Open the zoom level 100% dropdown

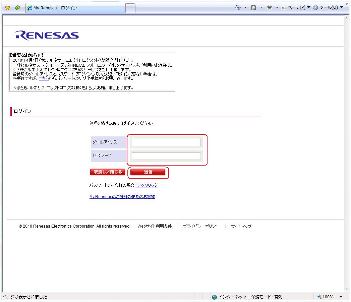pos(341,297)
